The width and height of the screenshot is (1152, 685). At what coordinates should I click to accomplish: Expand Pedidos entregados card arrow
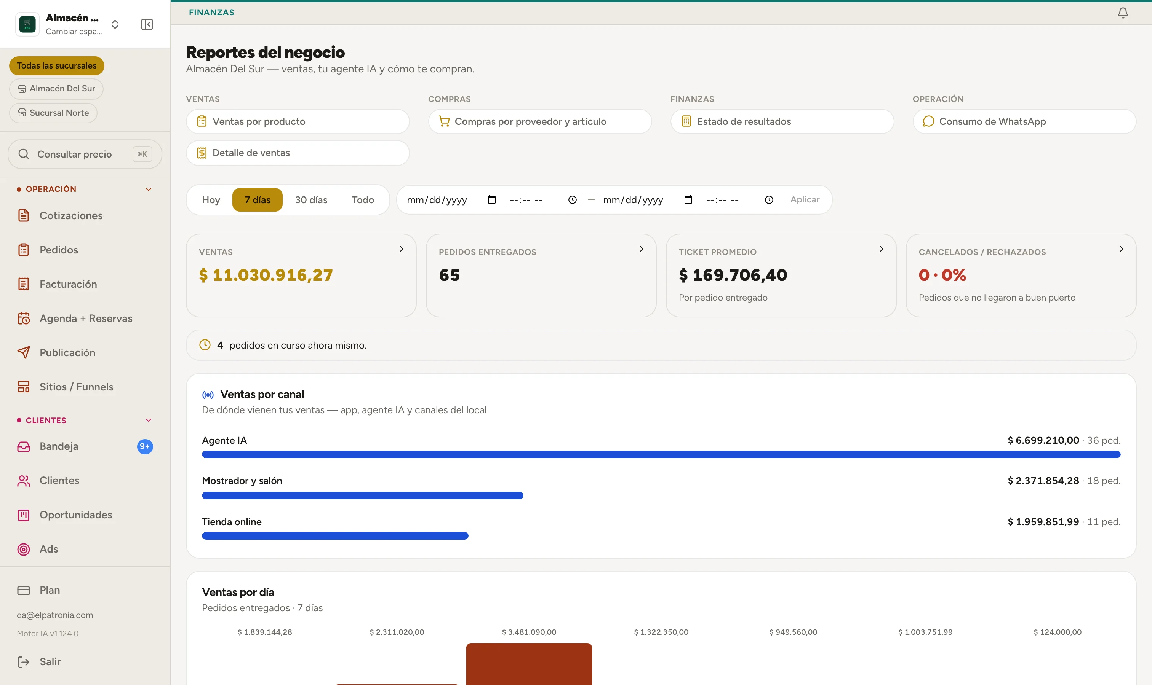642,249
